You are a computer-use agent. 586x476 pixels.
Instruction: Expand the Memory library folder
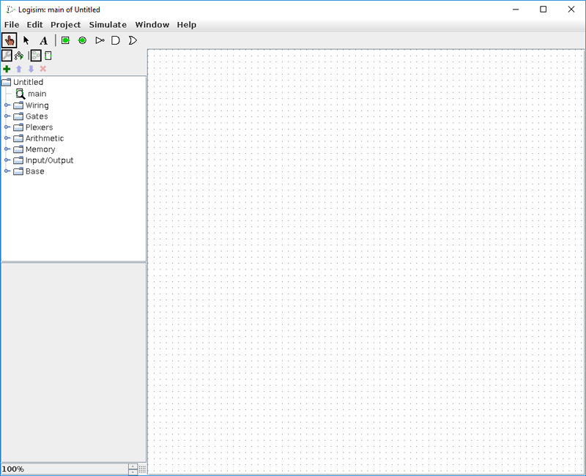(7, 149)
